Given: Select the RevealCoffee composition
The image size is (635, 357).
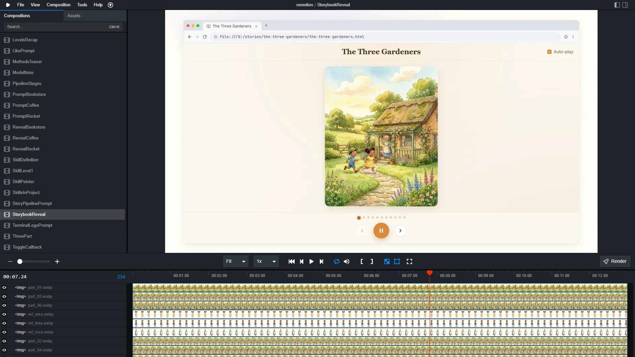Looking at the screenshot, I should coord(63,138).
